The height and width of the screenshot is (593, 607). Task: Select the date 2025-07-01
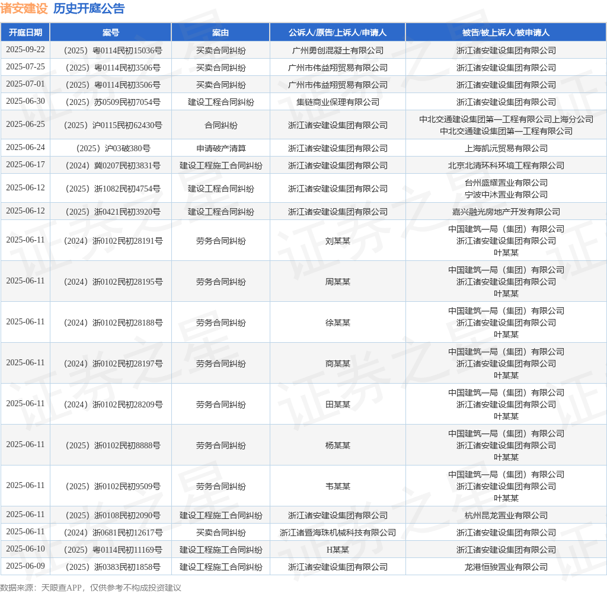tap(25, 84)
